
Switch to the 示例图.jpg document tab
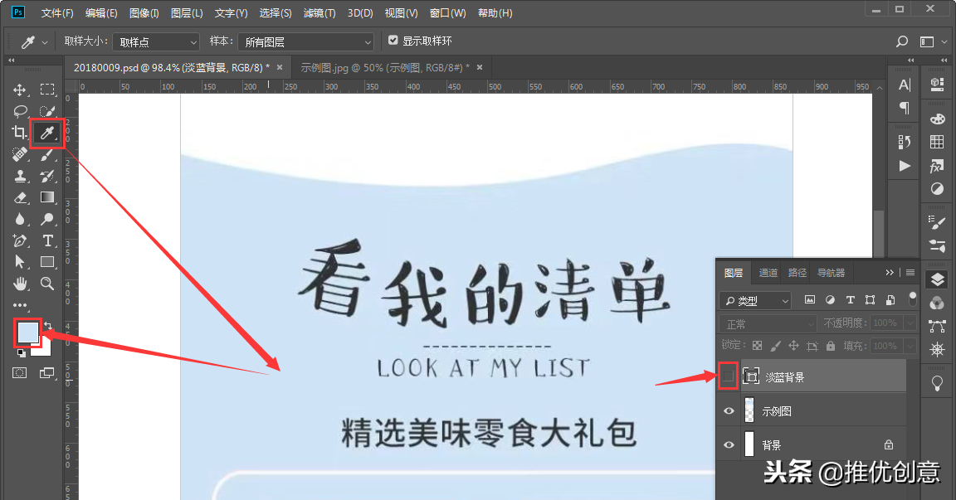point(385,68)
